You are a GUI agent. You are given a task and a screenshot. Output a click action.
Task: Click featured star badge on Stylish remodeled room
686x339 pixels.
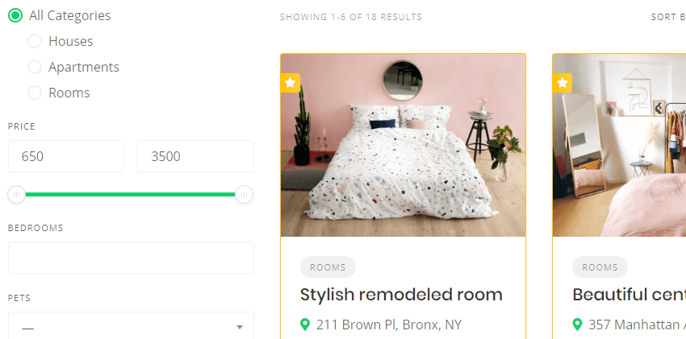291,83
